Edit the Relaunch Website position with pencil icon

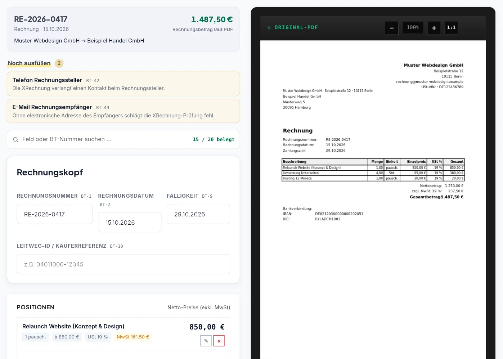(206, 341)
